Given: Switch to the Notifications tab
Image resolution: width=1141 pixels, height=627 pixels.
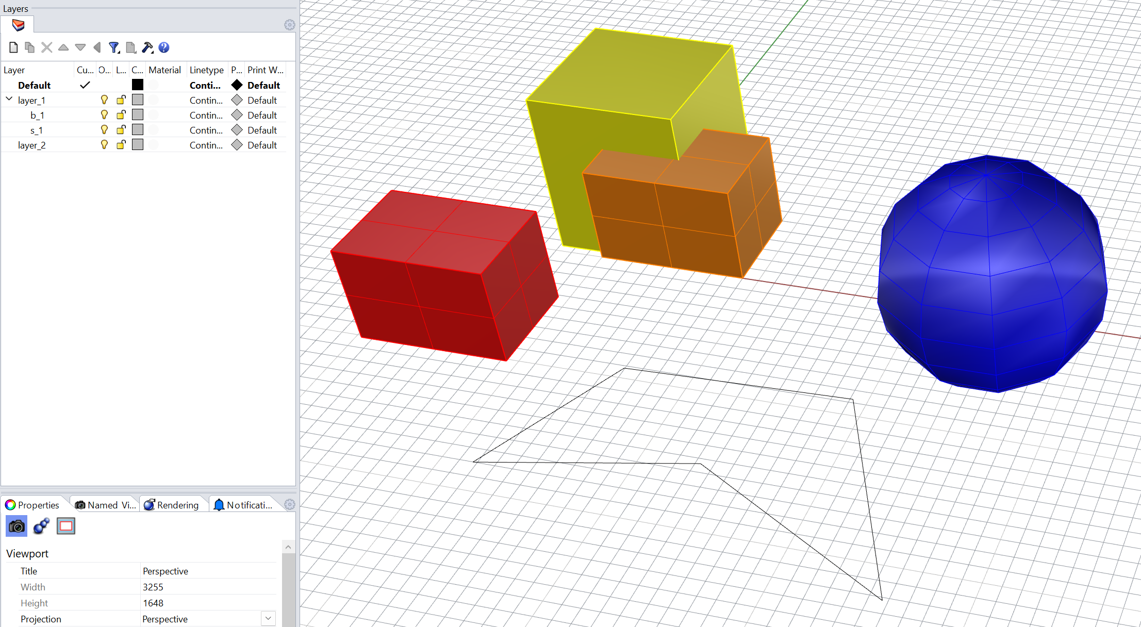Looking at the screenshot, I should (243, 505).
